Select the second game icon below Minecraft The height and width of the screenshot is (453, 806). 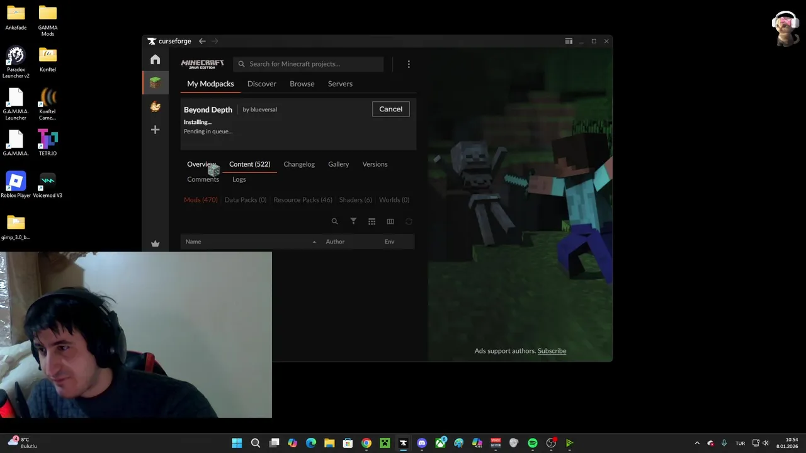[x=155, y=106]
